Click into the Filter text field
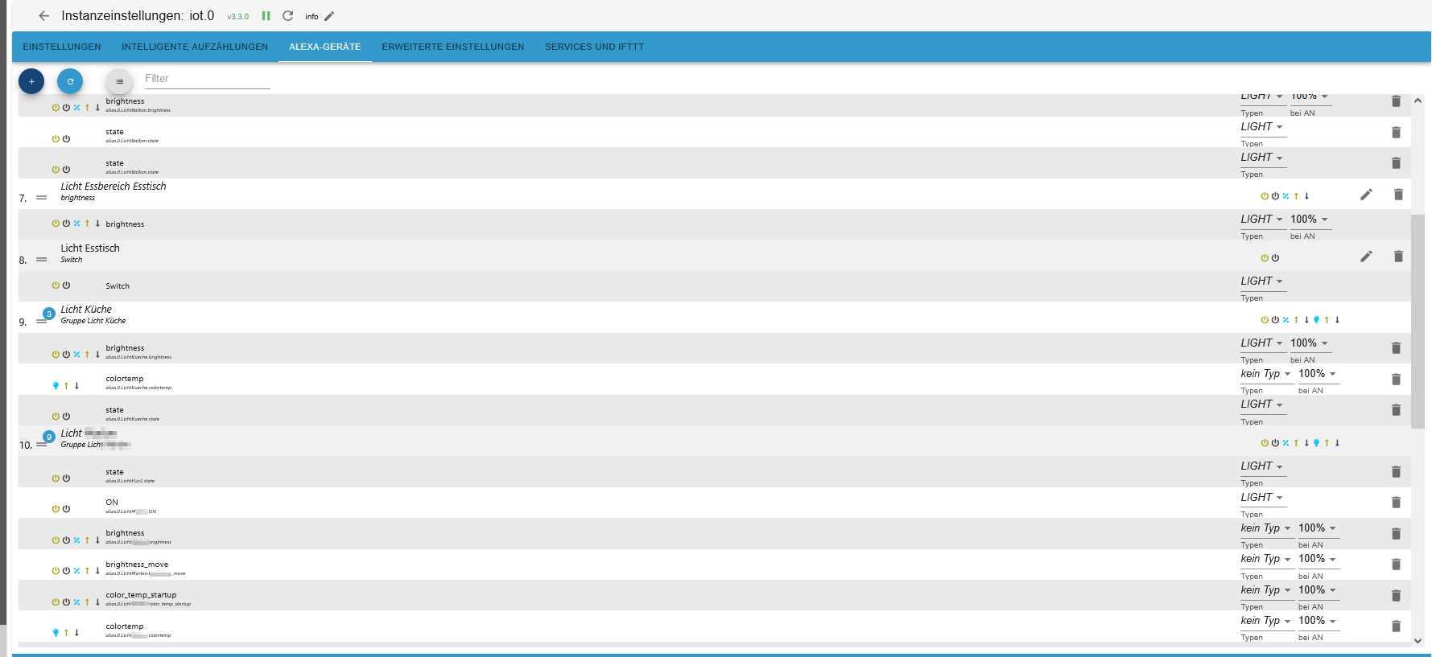 click(207, 79)
